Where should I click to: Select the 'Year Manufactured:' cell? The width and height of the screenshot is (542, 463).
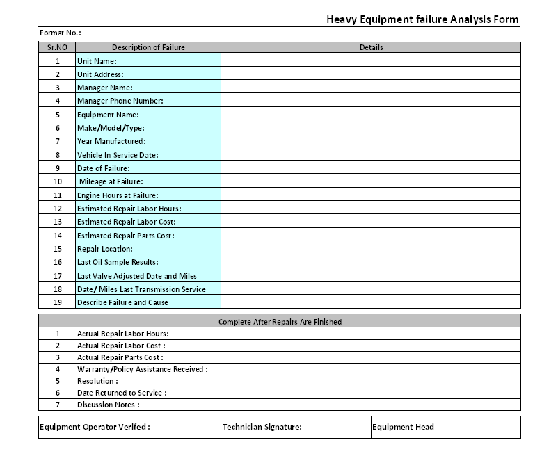148,140
